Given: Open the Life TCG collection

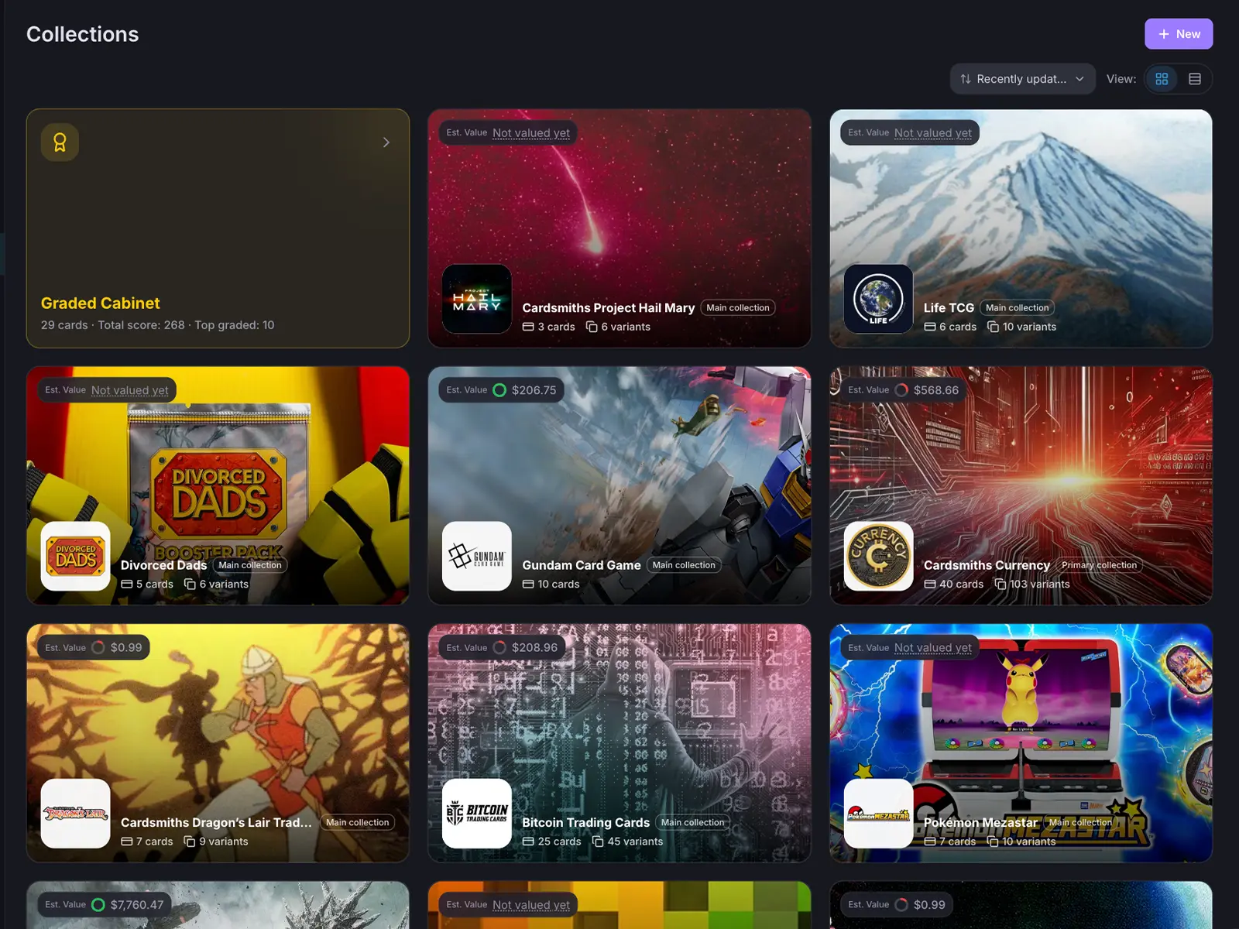Looking at the screenshot, I should (949, 308).
